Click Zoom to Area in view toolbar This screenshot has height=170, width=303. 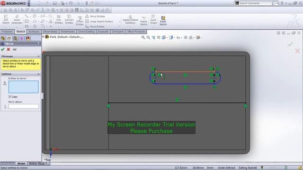pyautogui.click(x=148, y=37)
